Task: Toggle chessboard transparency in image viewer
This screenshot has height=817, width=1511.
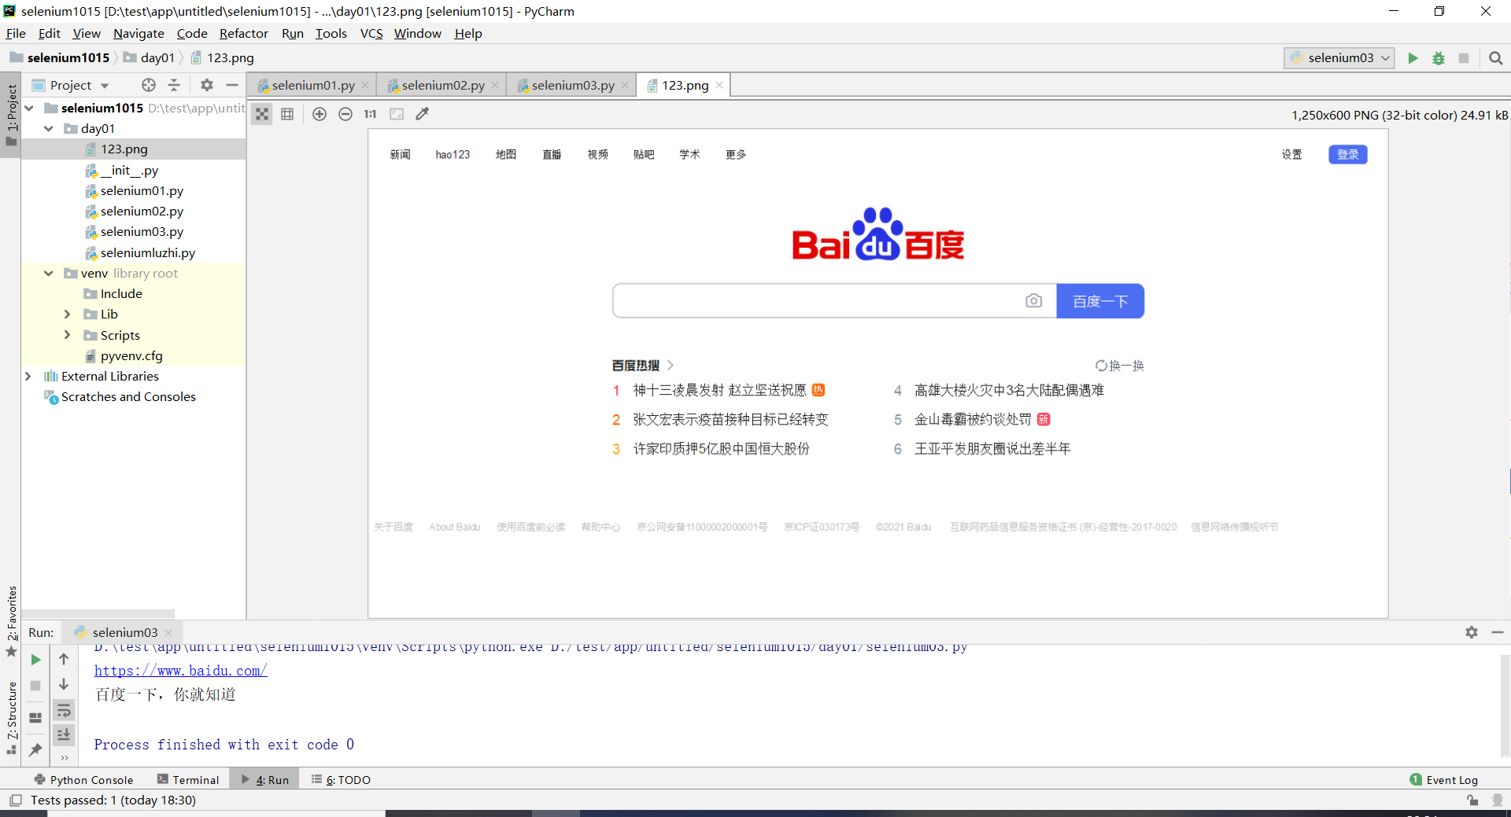Action: (x=262, y=114)
